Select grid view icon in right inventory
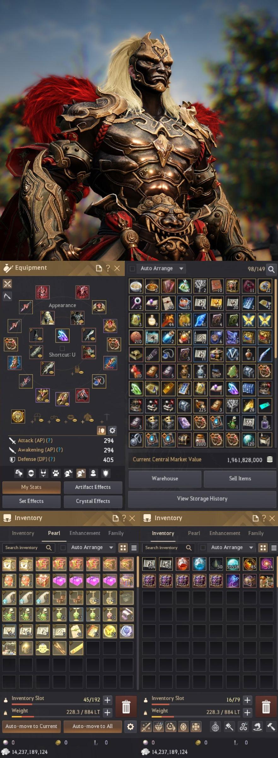The height and width of the screenshot is (758, 278). pyautogui.click(x=263, y=548)
